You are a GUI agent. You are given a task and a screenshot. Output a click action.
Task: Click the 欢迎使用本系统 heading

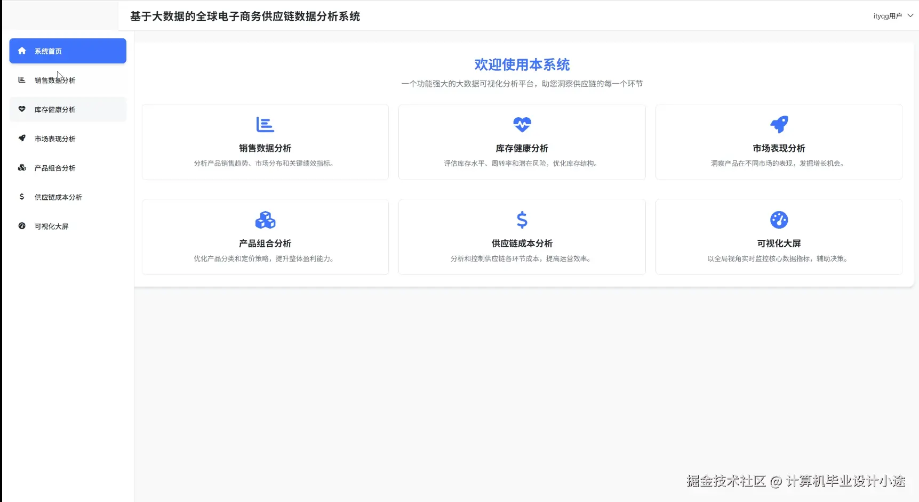tap(521, 64)
